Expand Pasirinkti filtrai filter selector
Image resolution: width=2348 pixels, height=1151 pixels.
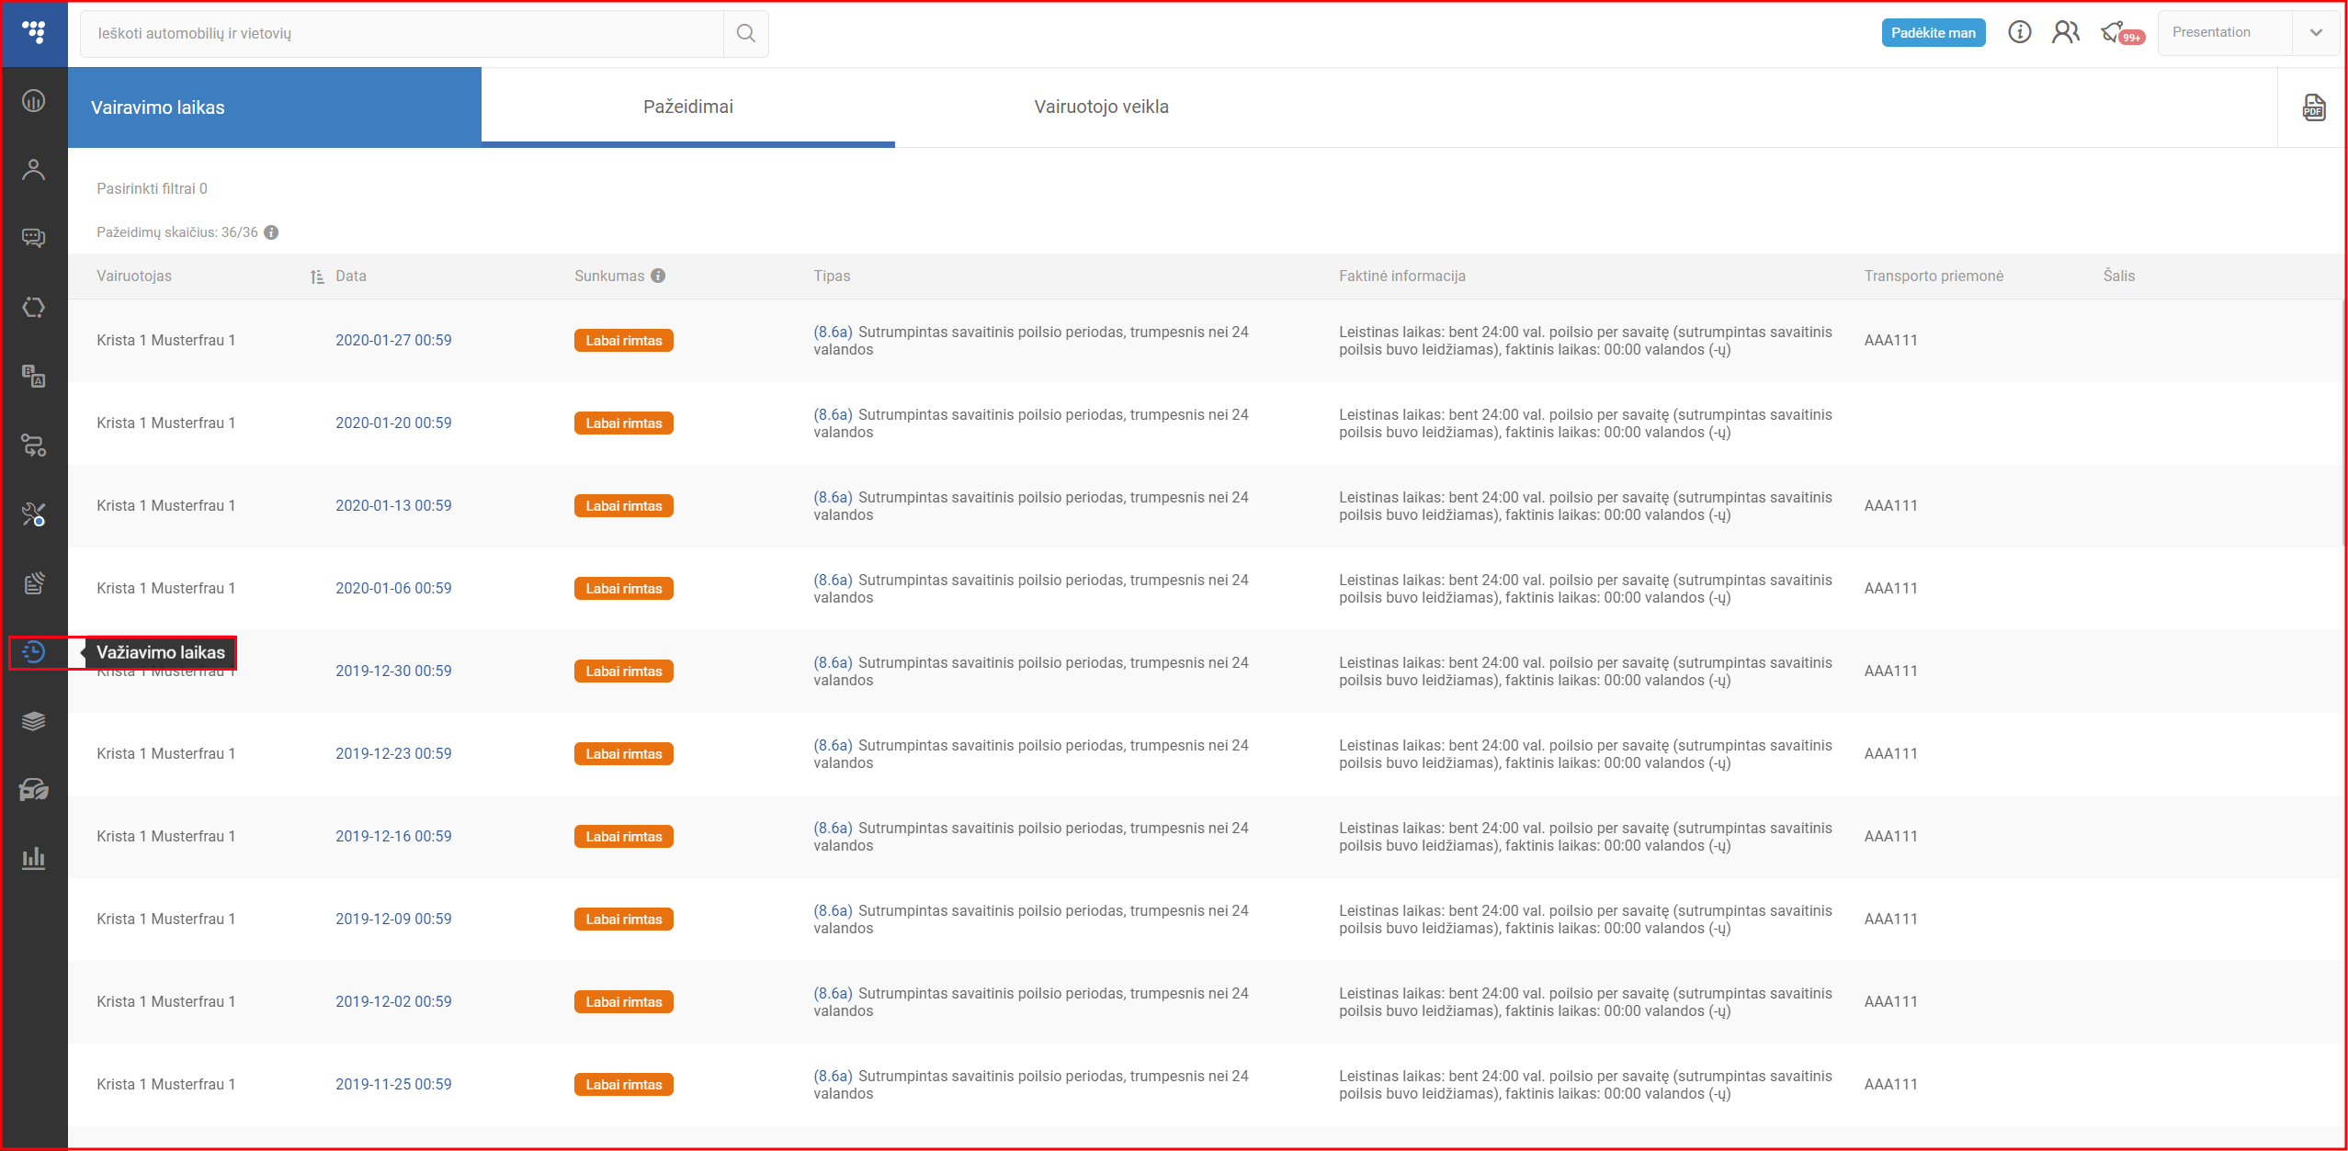[x=152, y=189]
